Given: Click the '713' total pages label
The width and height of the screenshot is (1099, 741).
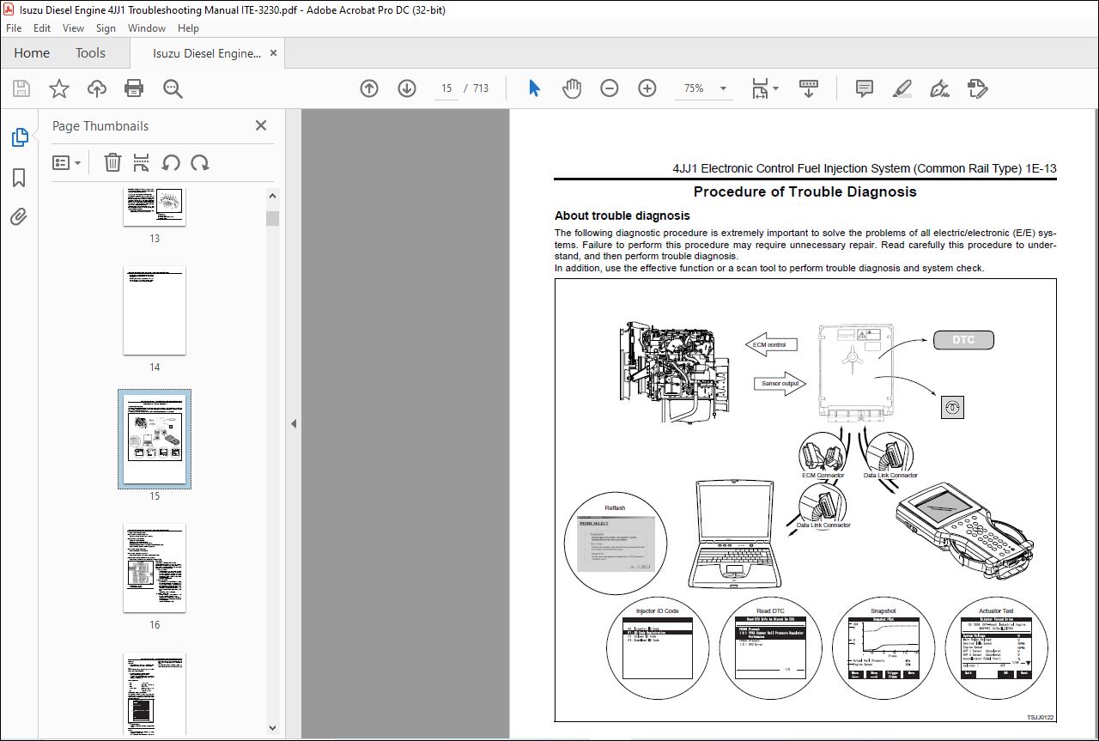Looking at the screenshot, I should [x=481, y=88].
